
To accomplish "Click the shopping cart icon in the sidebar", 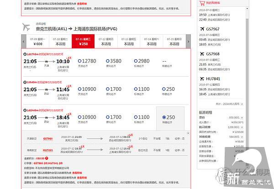I will 202,3.
